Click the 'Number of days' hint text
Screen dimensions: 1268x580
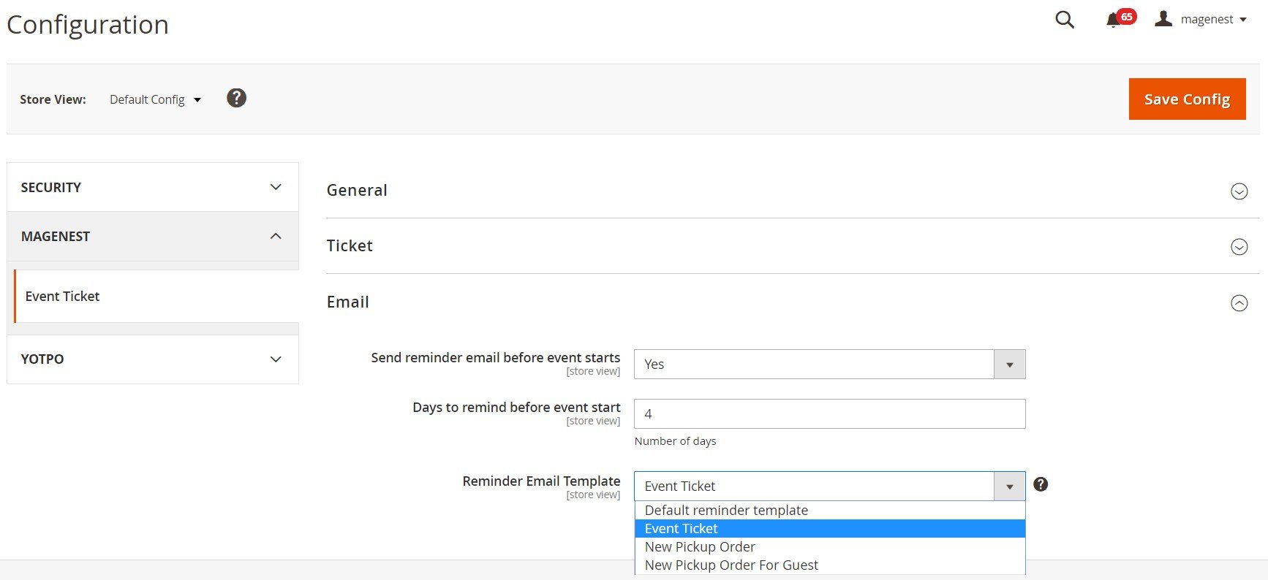pos(675,441)
